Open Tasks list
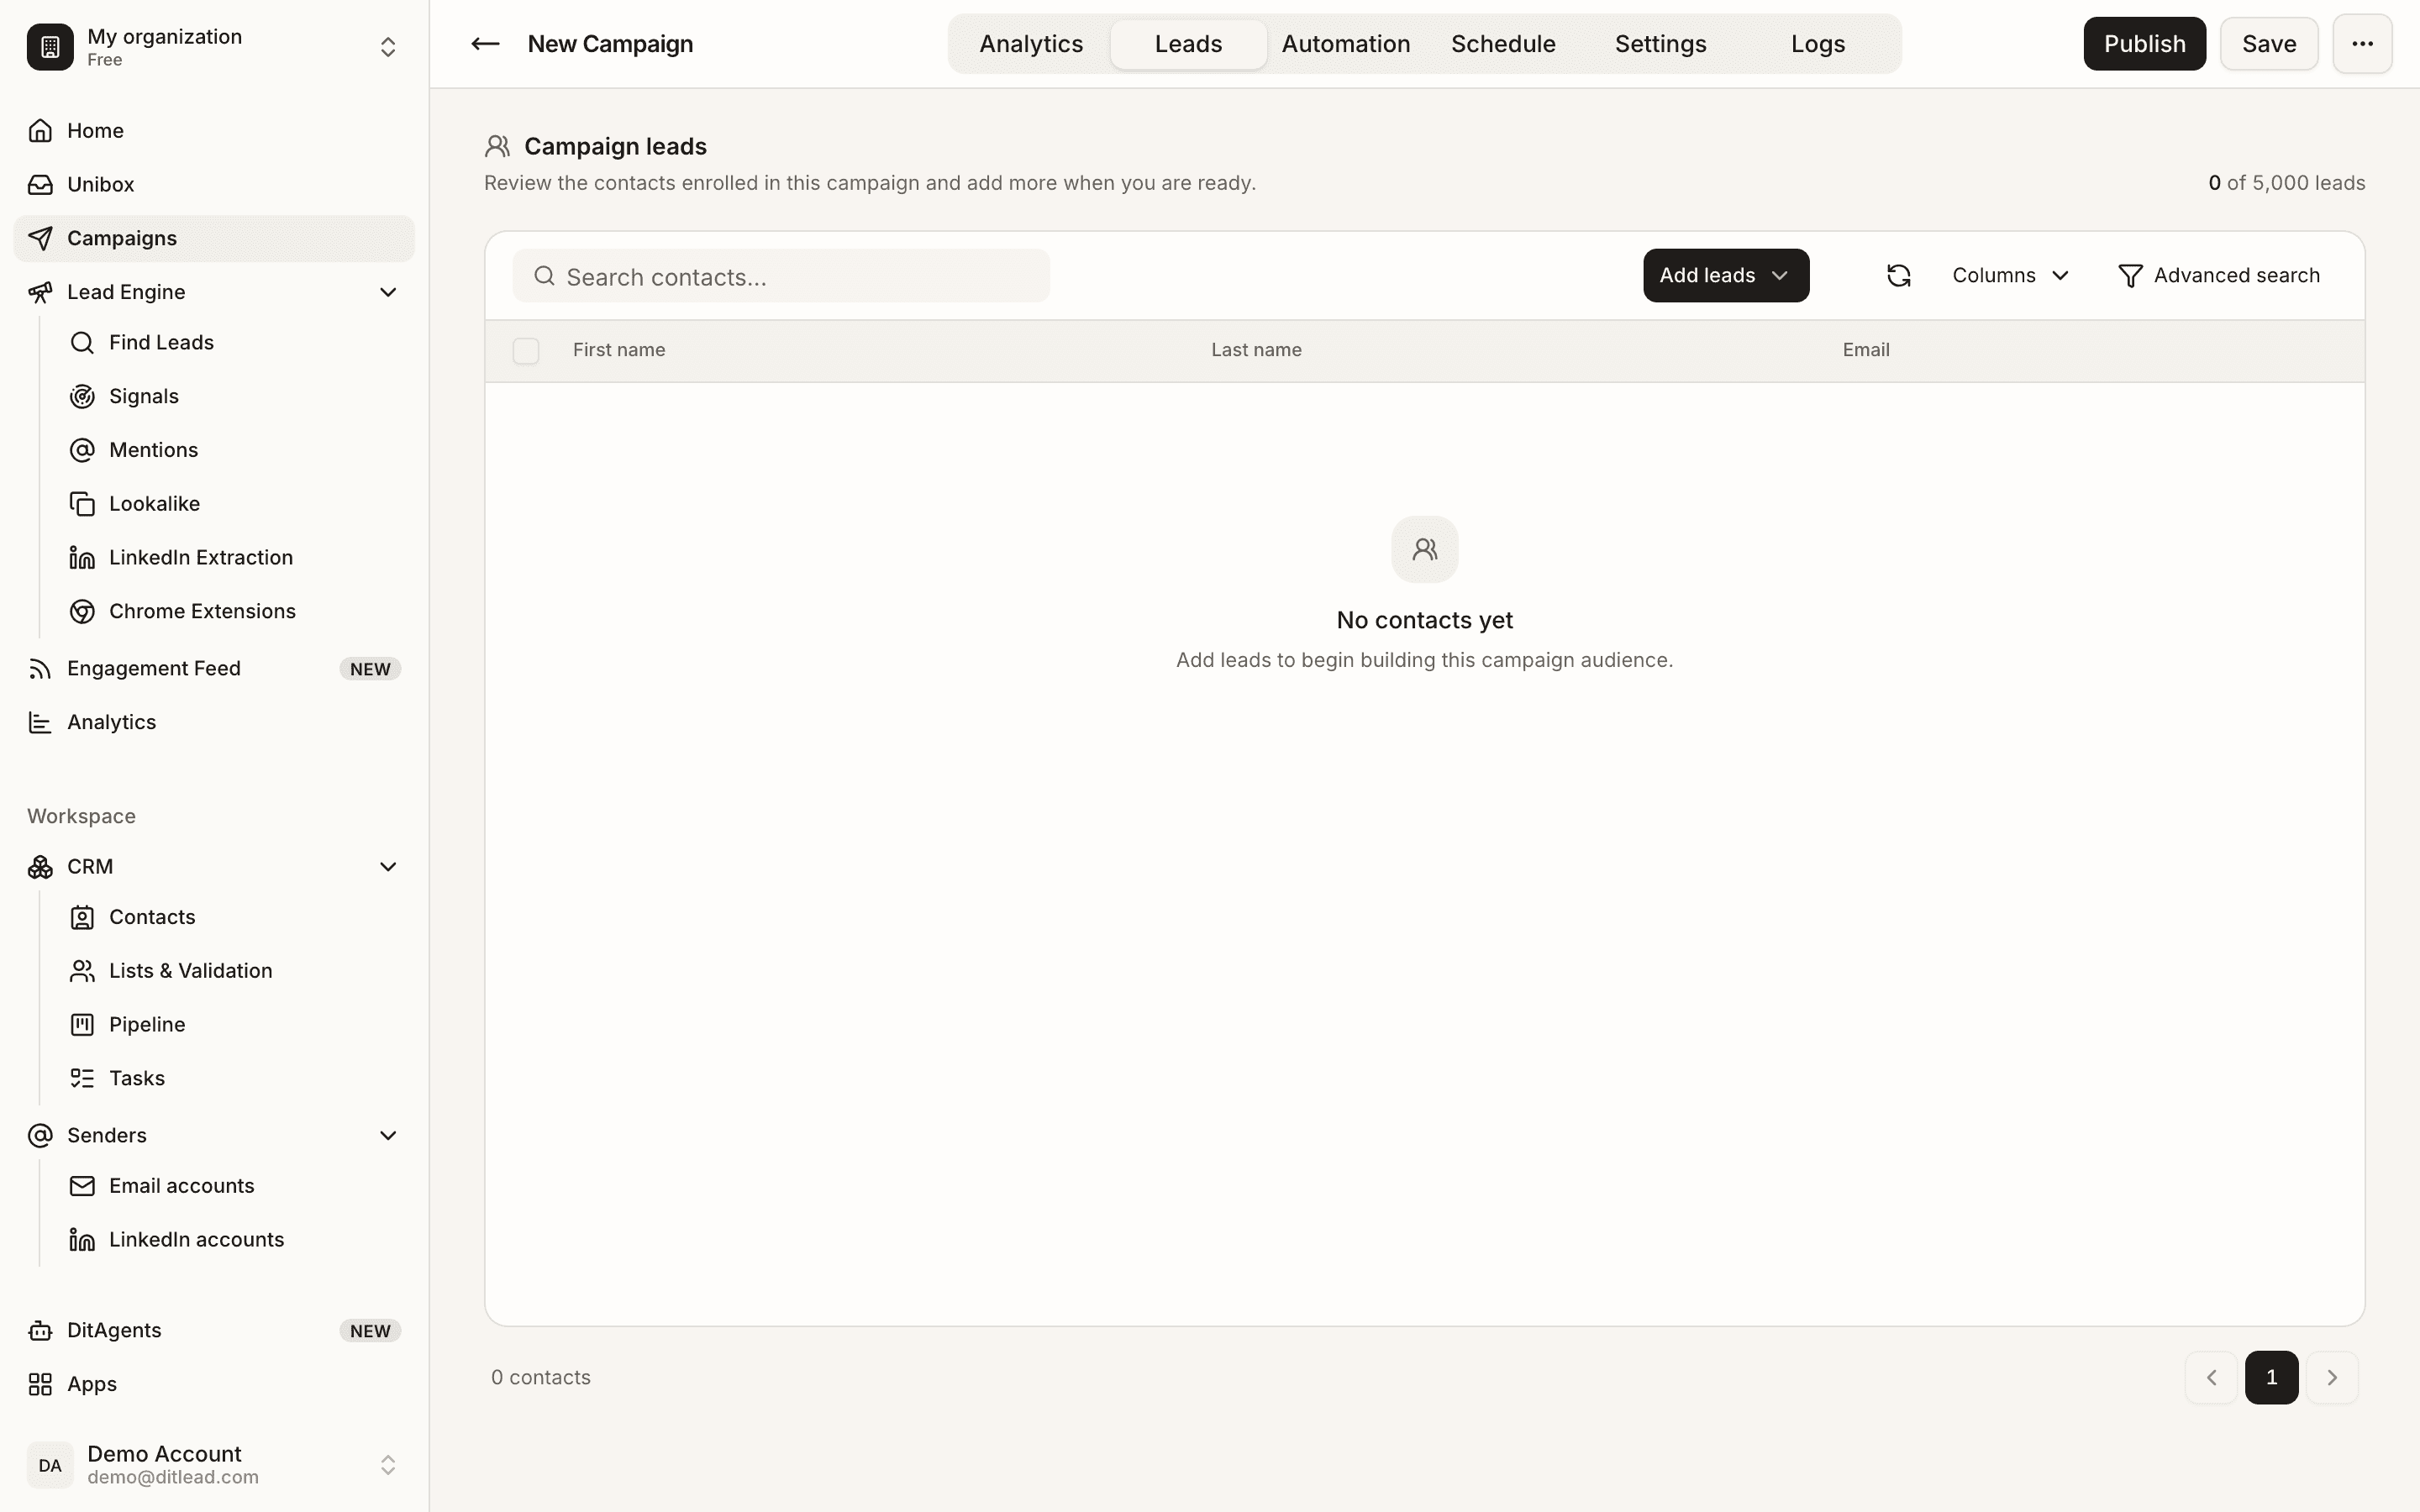The image size is (2420, 1512). [234, 1078]
